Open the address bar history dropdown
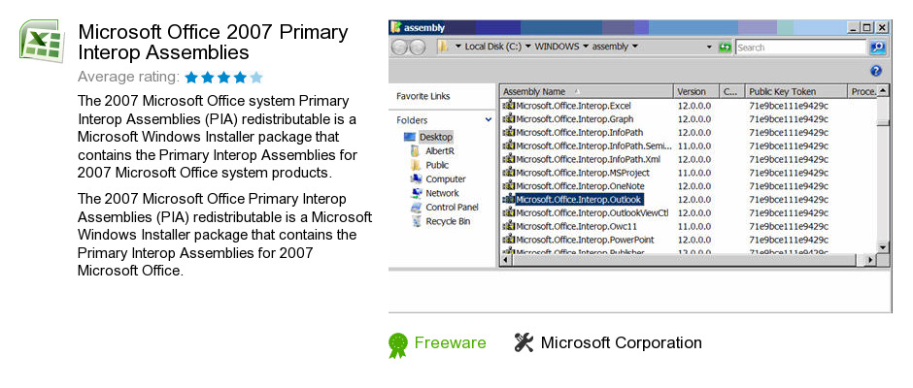913x388 pixels. 709,48
